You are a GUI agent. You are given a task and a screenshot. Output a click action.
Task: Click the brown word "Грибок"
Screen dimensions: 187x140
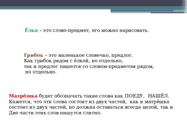[34, 55]
